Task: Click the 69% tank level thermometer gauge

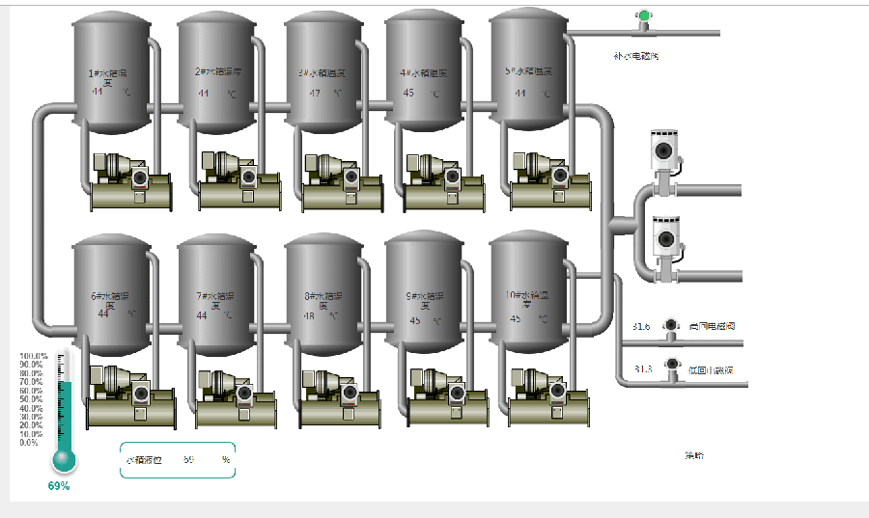Action: pos(63,413)
